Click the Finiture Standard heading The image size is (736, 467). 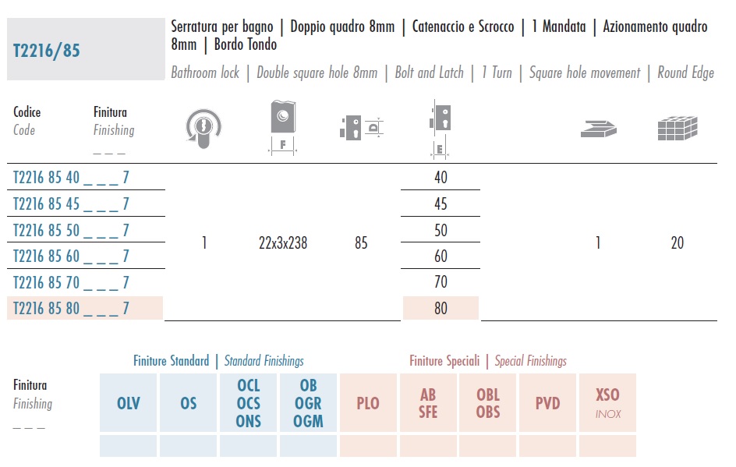172,360
